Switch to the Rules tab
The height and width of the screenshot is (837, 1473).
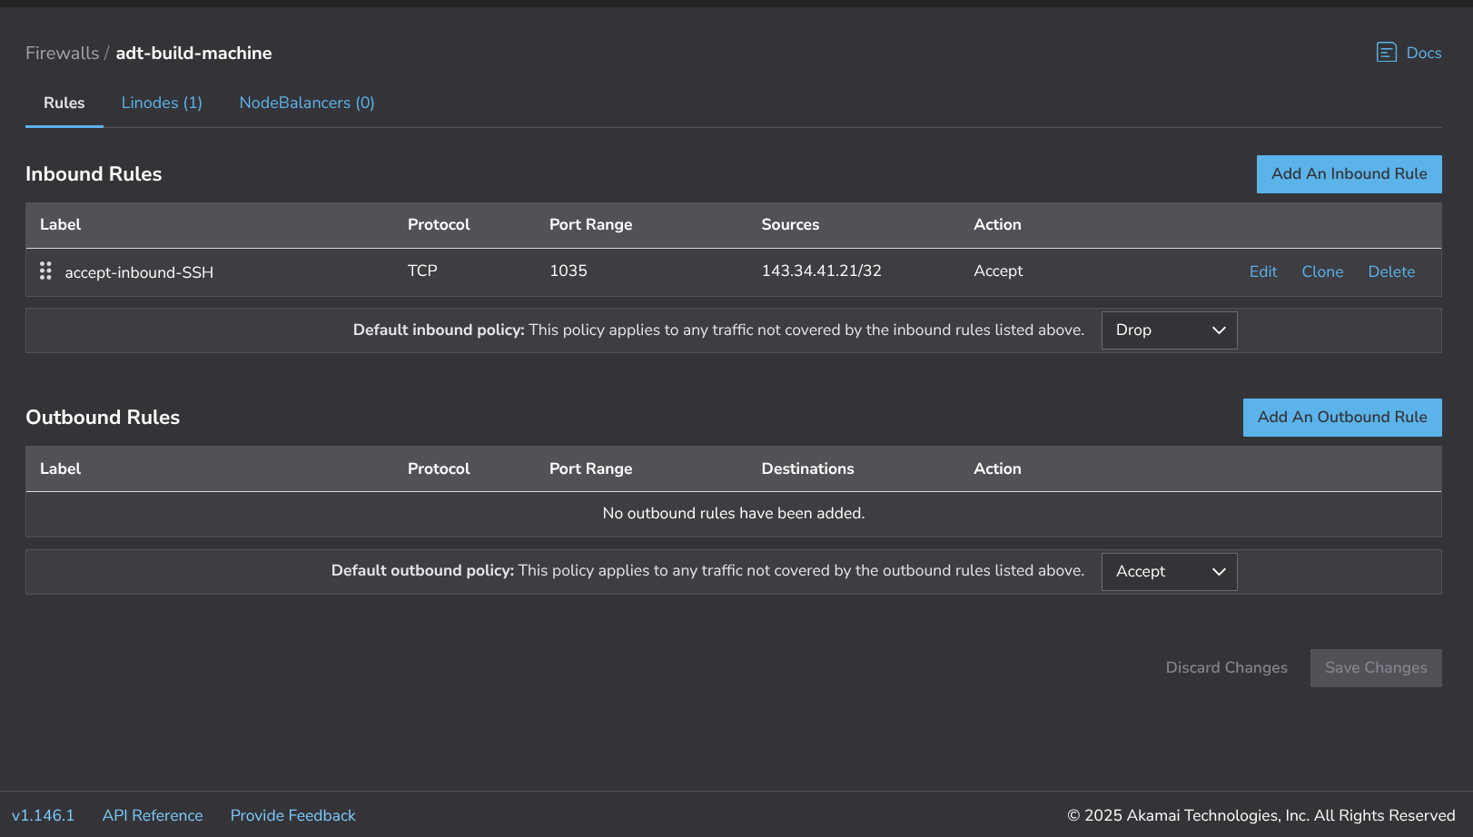(64, 103)
